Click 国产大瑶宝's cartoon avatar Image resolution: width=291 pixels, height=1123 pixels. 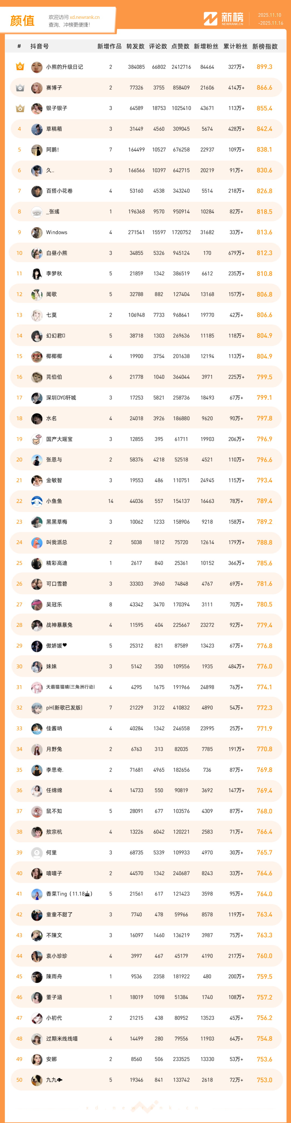click(x=37, y=439)
